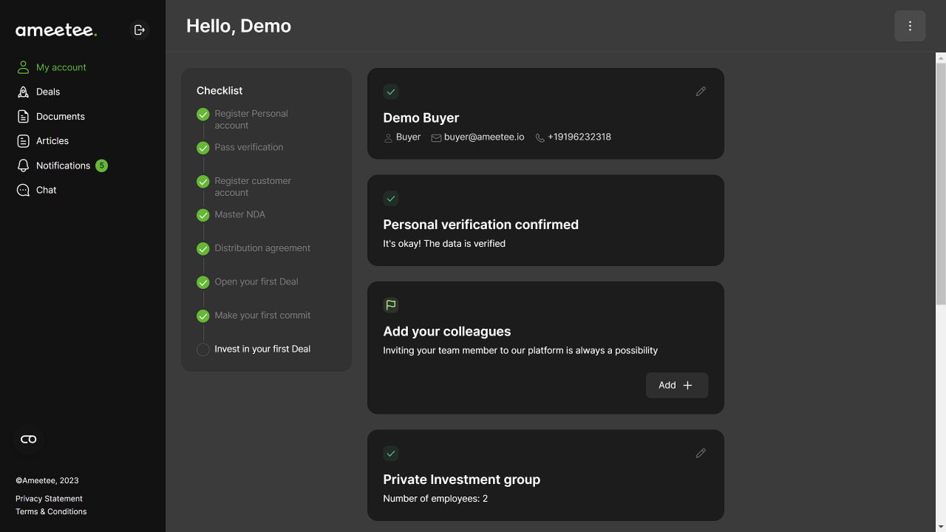Viewport: 946px width, 532px height.
Task: Toggle Master NDA checklist check
Action: [x=203, y=215]
